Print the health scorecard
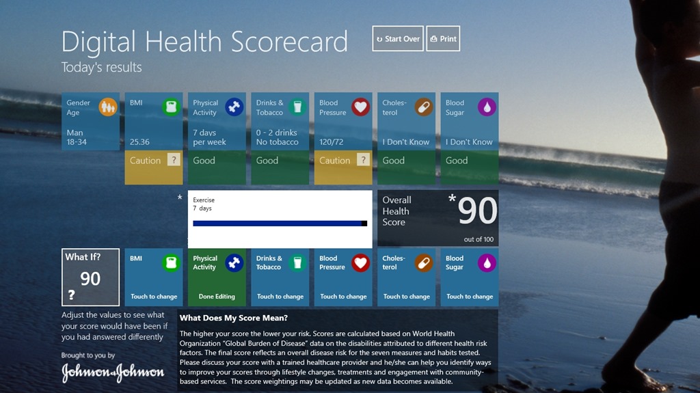700x393 pixels. click(443, 38)
